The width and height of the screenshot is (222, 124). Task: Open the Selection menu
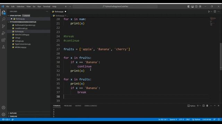point(20,7)
